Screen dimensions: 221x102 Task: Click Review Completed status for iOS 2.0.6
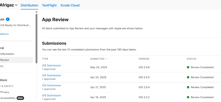click(202, 67)
